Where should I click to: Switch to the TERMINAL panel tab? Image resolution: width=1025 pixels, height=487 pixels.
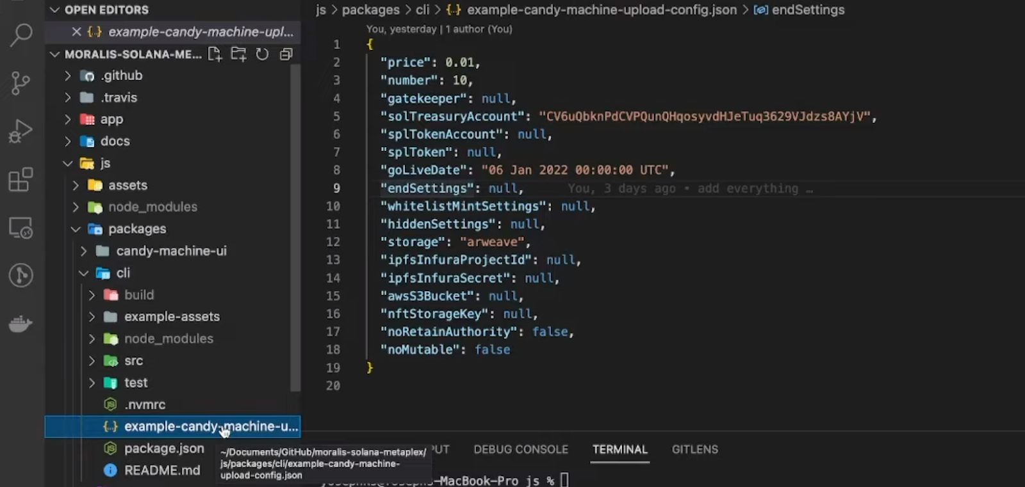(619, 449)
